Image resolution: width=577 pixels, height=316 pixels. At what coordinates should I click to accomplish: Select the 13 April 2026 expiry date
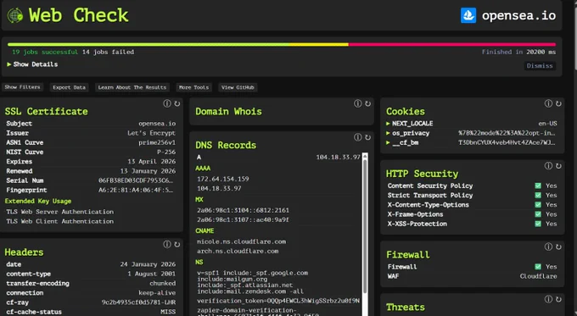(x=152, y=162)
